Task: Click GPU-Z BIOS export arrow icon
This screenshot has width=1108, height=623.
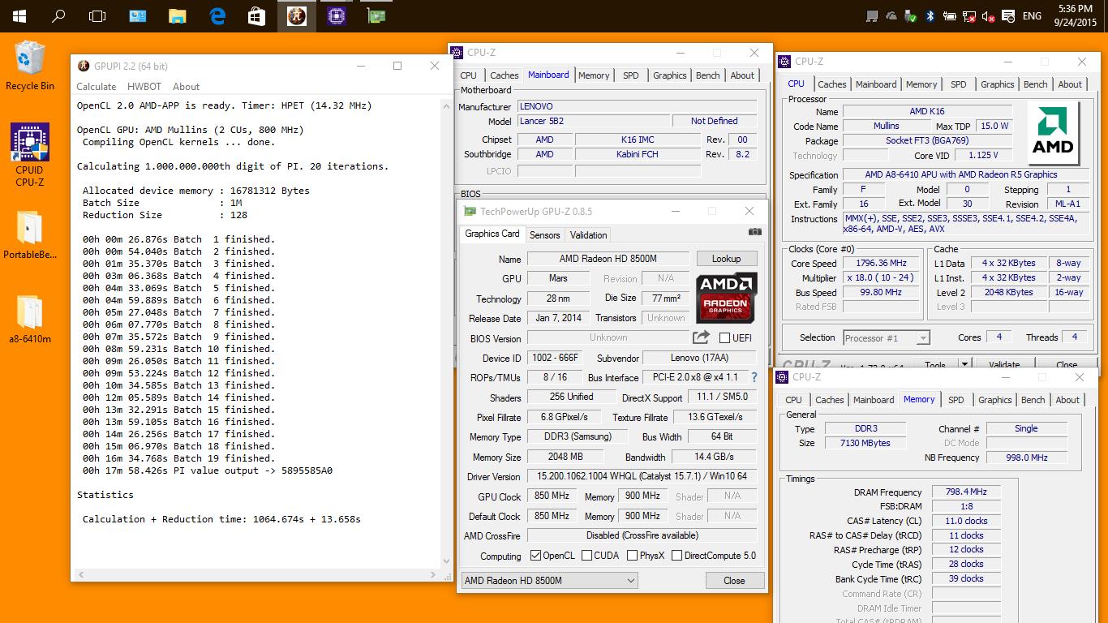Action: (702, 337)
